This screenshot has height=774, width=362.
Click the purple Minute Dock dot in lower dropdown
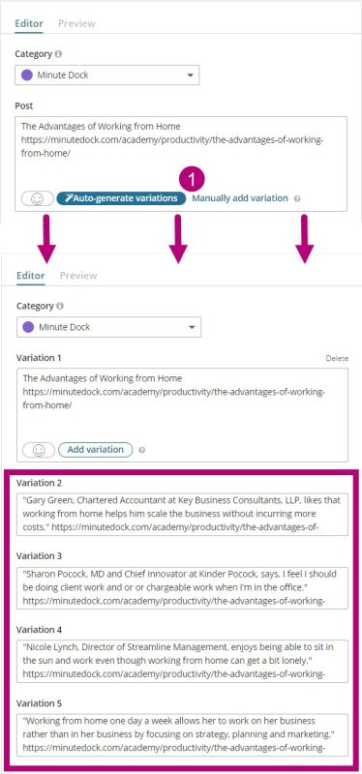point(30,327)
